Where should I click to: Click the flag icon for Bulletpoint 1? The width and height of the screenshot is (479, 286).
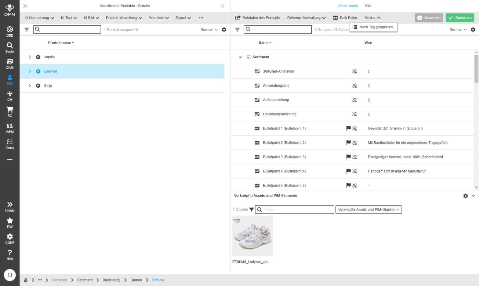(348, 128)
